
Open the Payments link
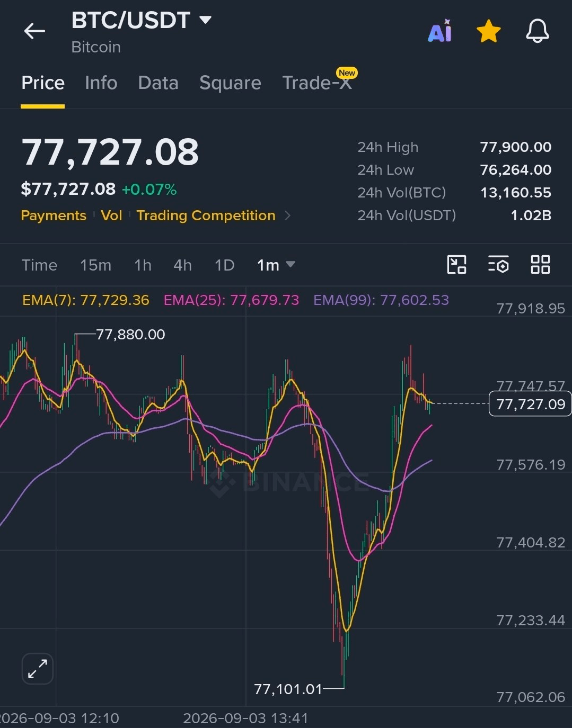54,215
